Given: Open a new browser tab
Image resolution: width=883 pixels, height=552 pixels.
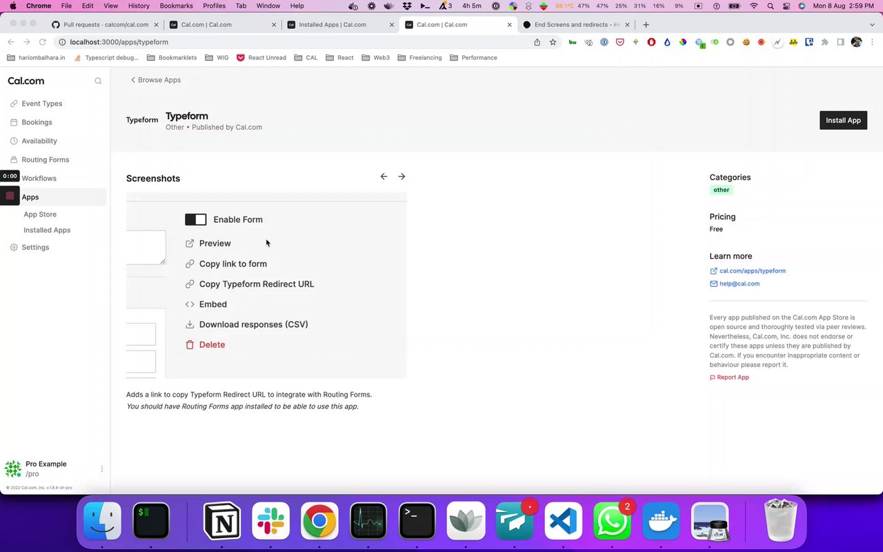Looking at the screenshot, I should 646,24.
